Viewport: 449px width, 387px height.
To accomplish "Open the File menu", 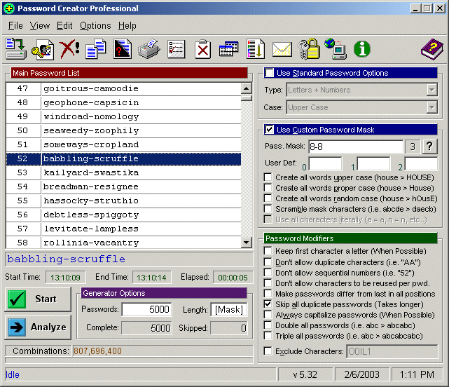I will point(15,26).
